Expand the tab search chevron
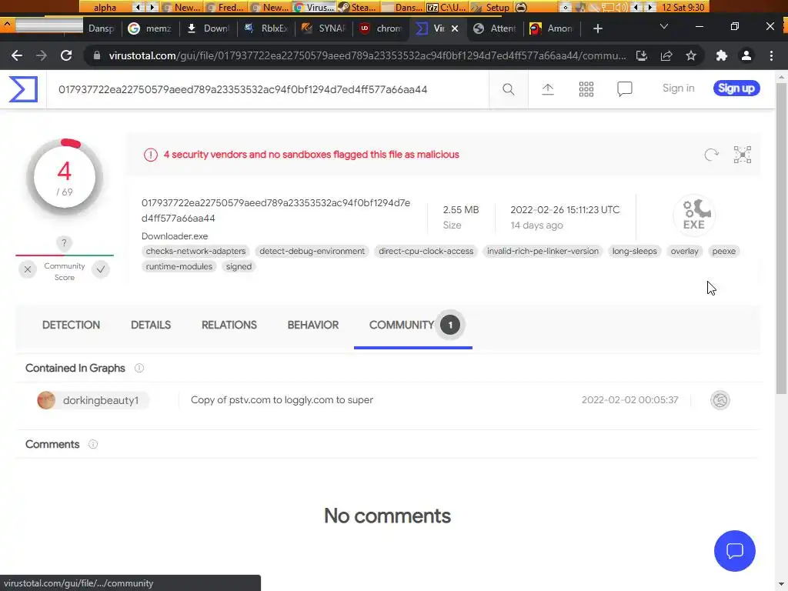 coord(664,27)
